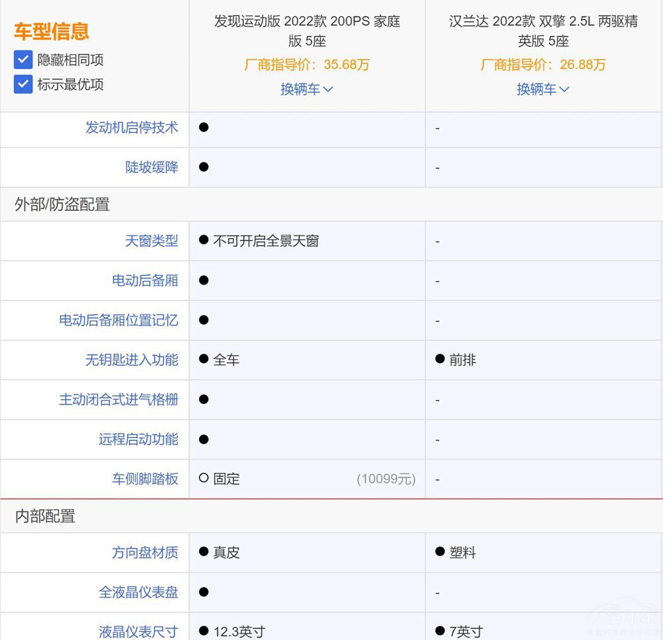Uncheck 隐藏相同项 to show identical items
The width and height of the screenshot is (663, 640).
tap(23, 60)
